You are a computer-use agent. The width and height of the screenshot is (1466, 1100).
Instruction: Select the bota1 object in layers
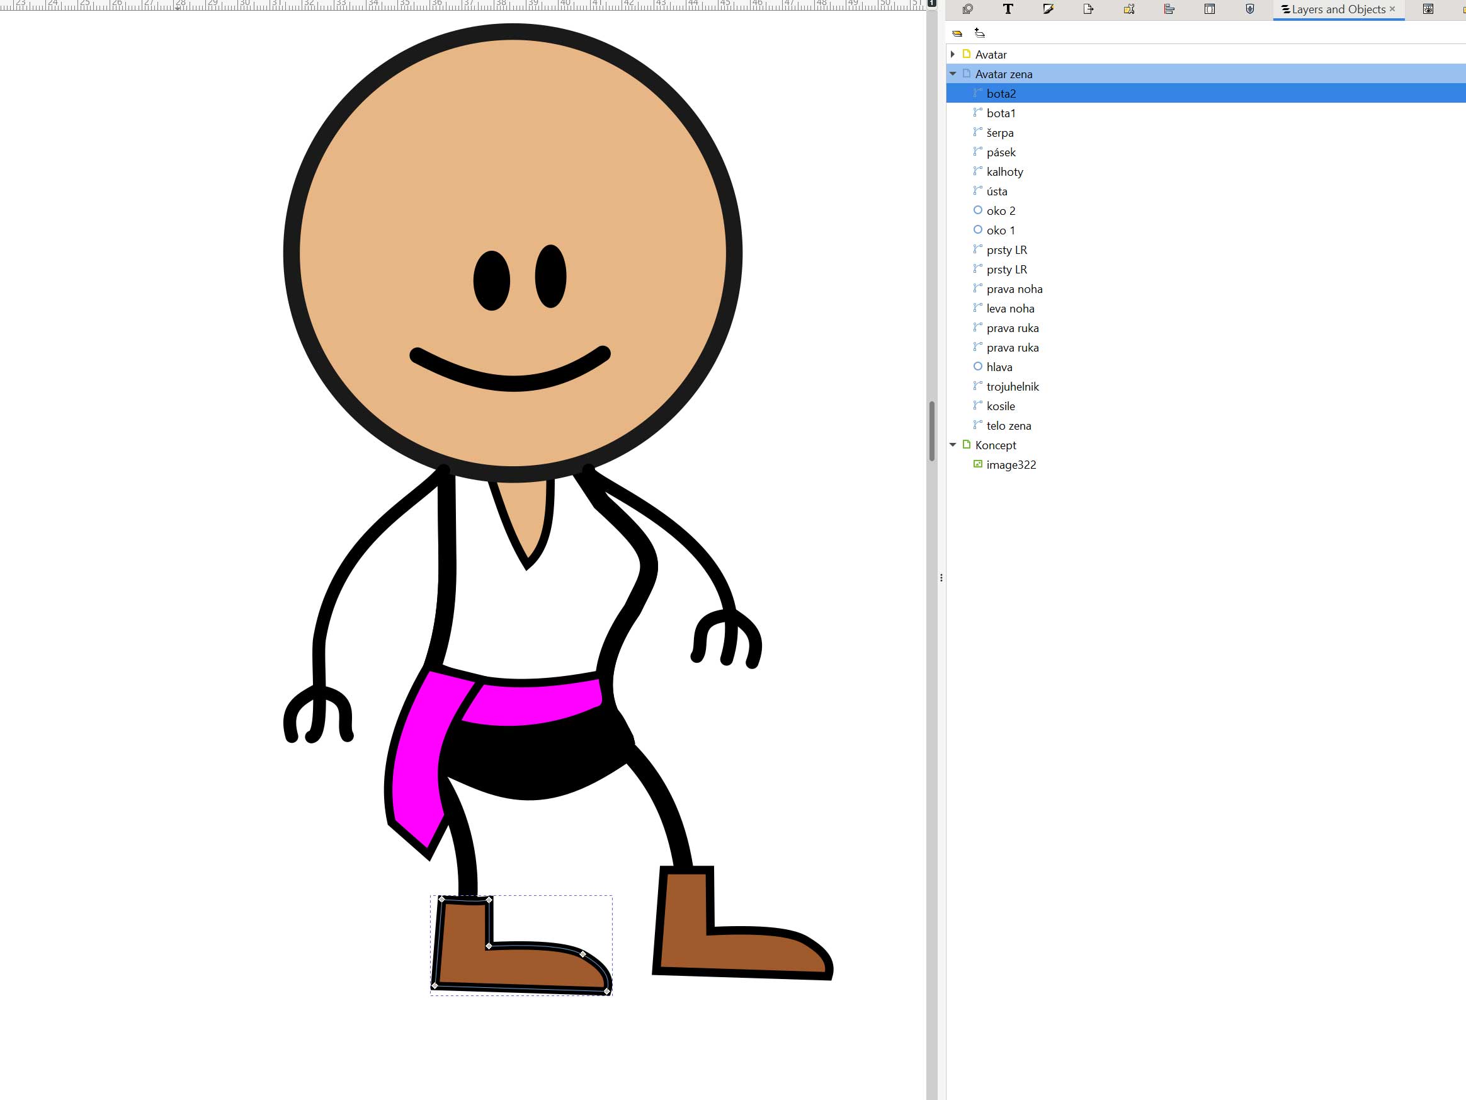(1001, 113)
